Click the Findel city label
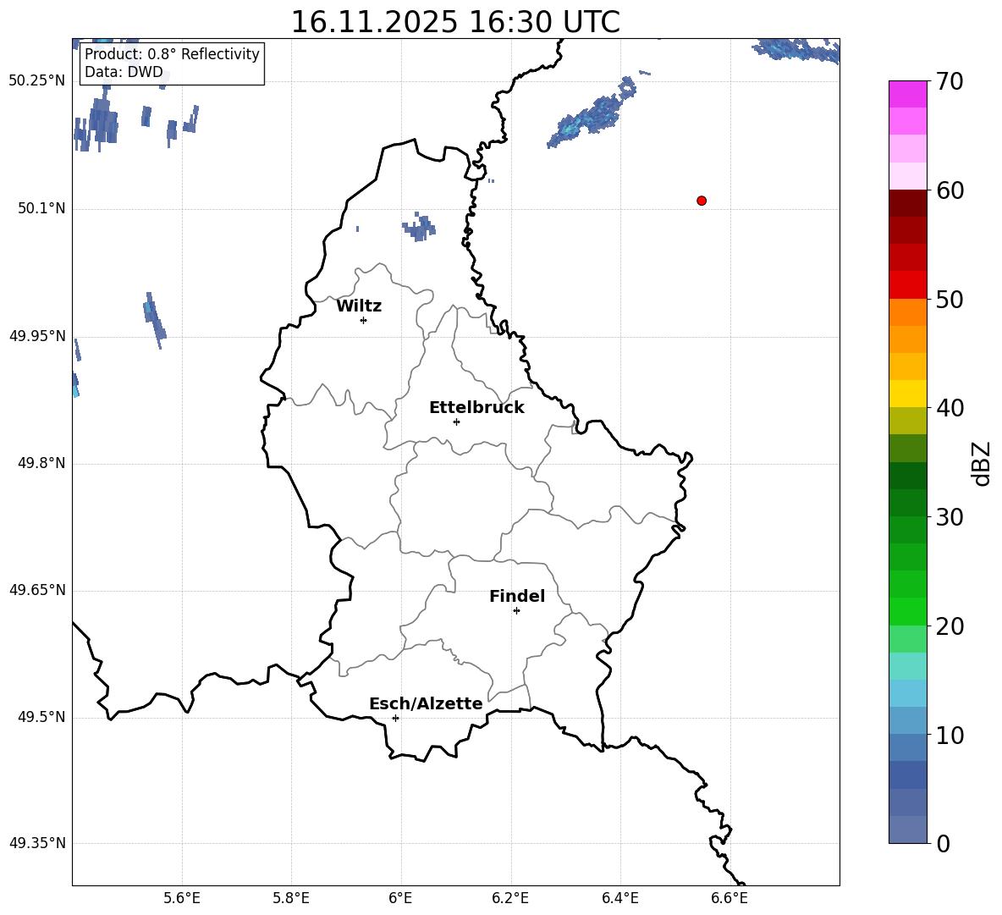The image size is (1002, 915). tap(517, 597)
